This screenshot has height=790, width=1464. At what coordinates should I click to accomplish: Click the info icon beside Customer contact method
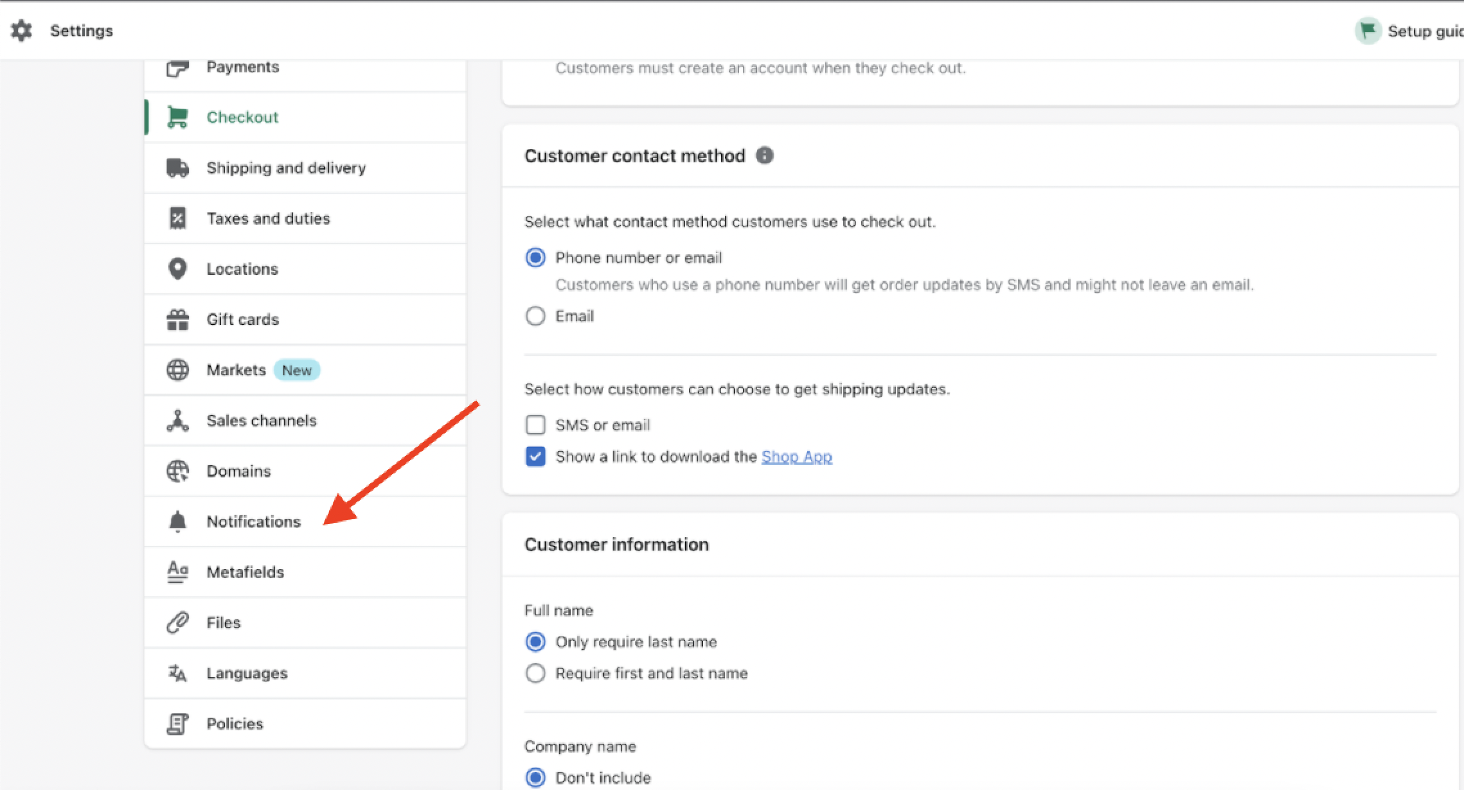764,155
